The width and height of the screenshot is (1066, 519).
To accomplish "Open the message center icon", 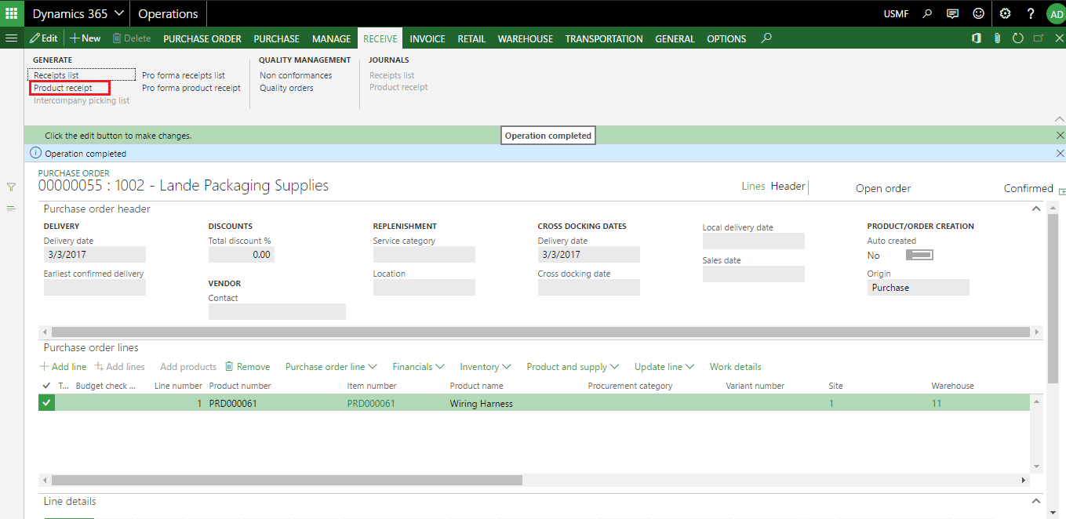I will [x=951, y=13].
